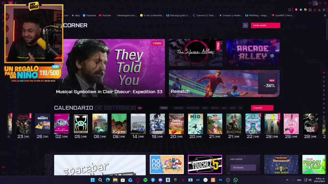Open Netflix from the taskbar
The image size is (328, 184).
[x=183, y=180]
